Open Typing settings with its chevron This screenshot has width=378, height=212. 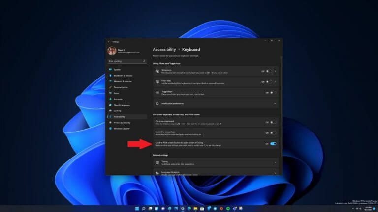(275, 163)
